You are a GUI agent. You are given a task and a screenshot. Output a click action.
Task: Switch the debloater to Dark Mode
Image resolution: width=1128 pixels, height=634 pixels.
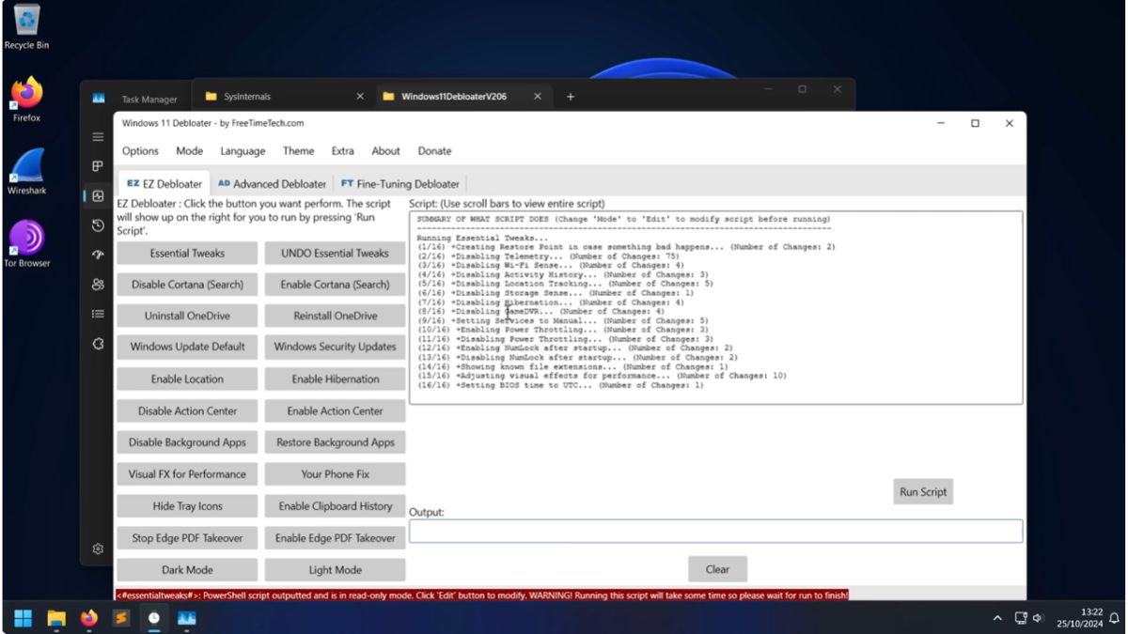point(186,569)
